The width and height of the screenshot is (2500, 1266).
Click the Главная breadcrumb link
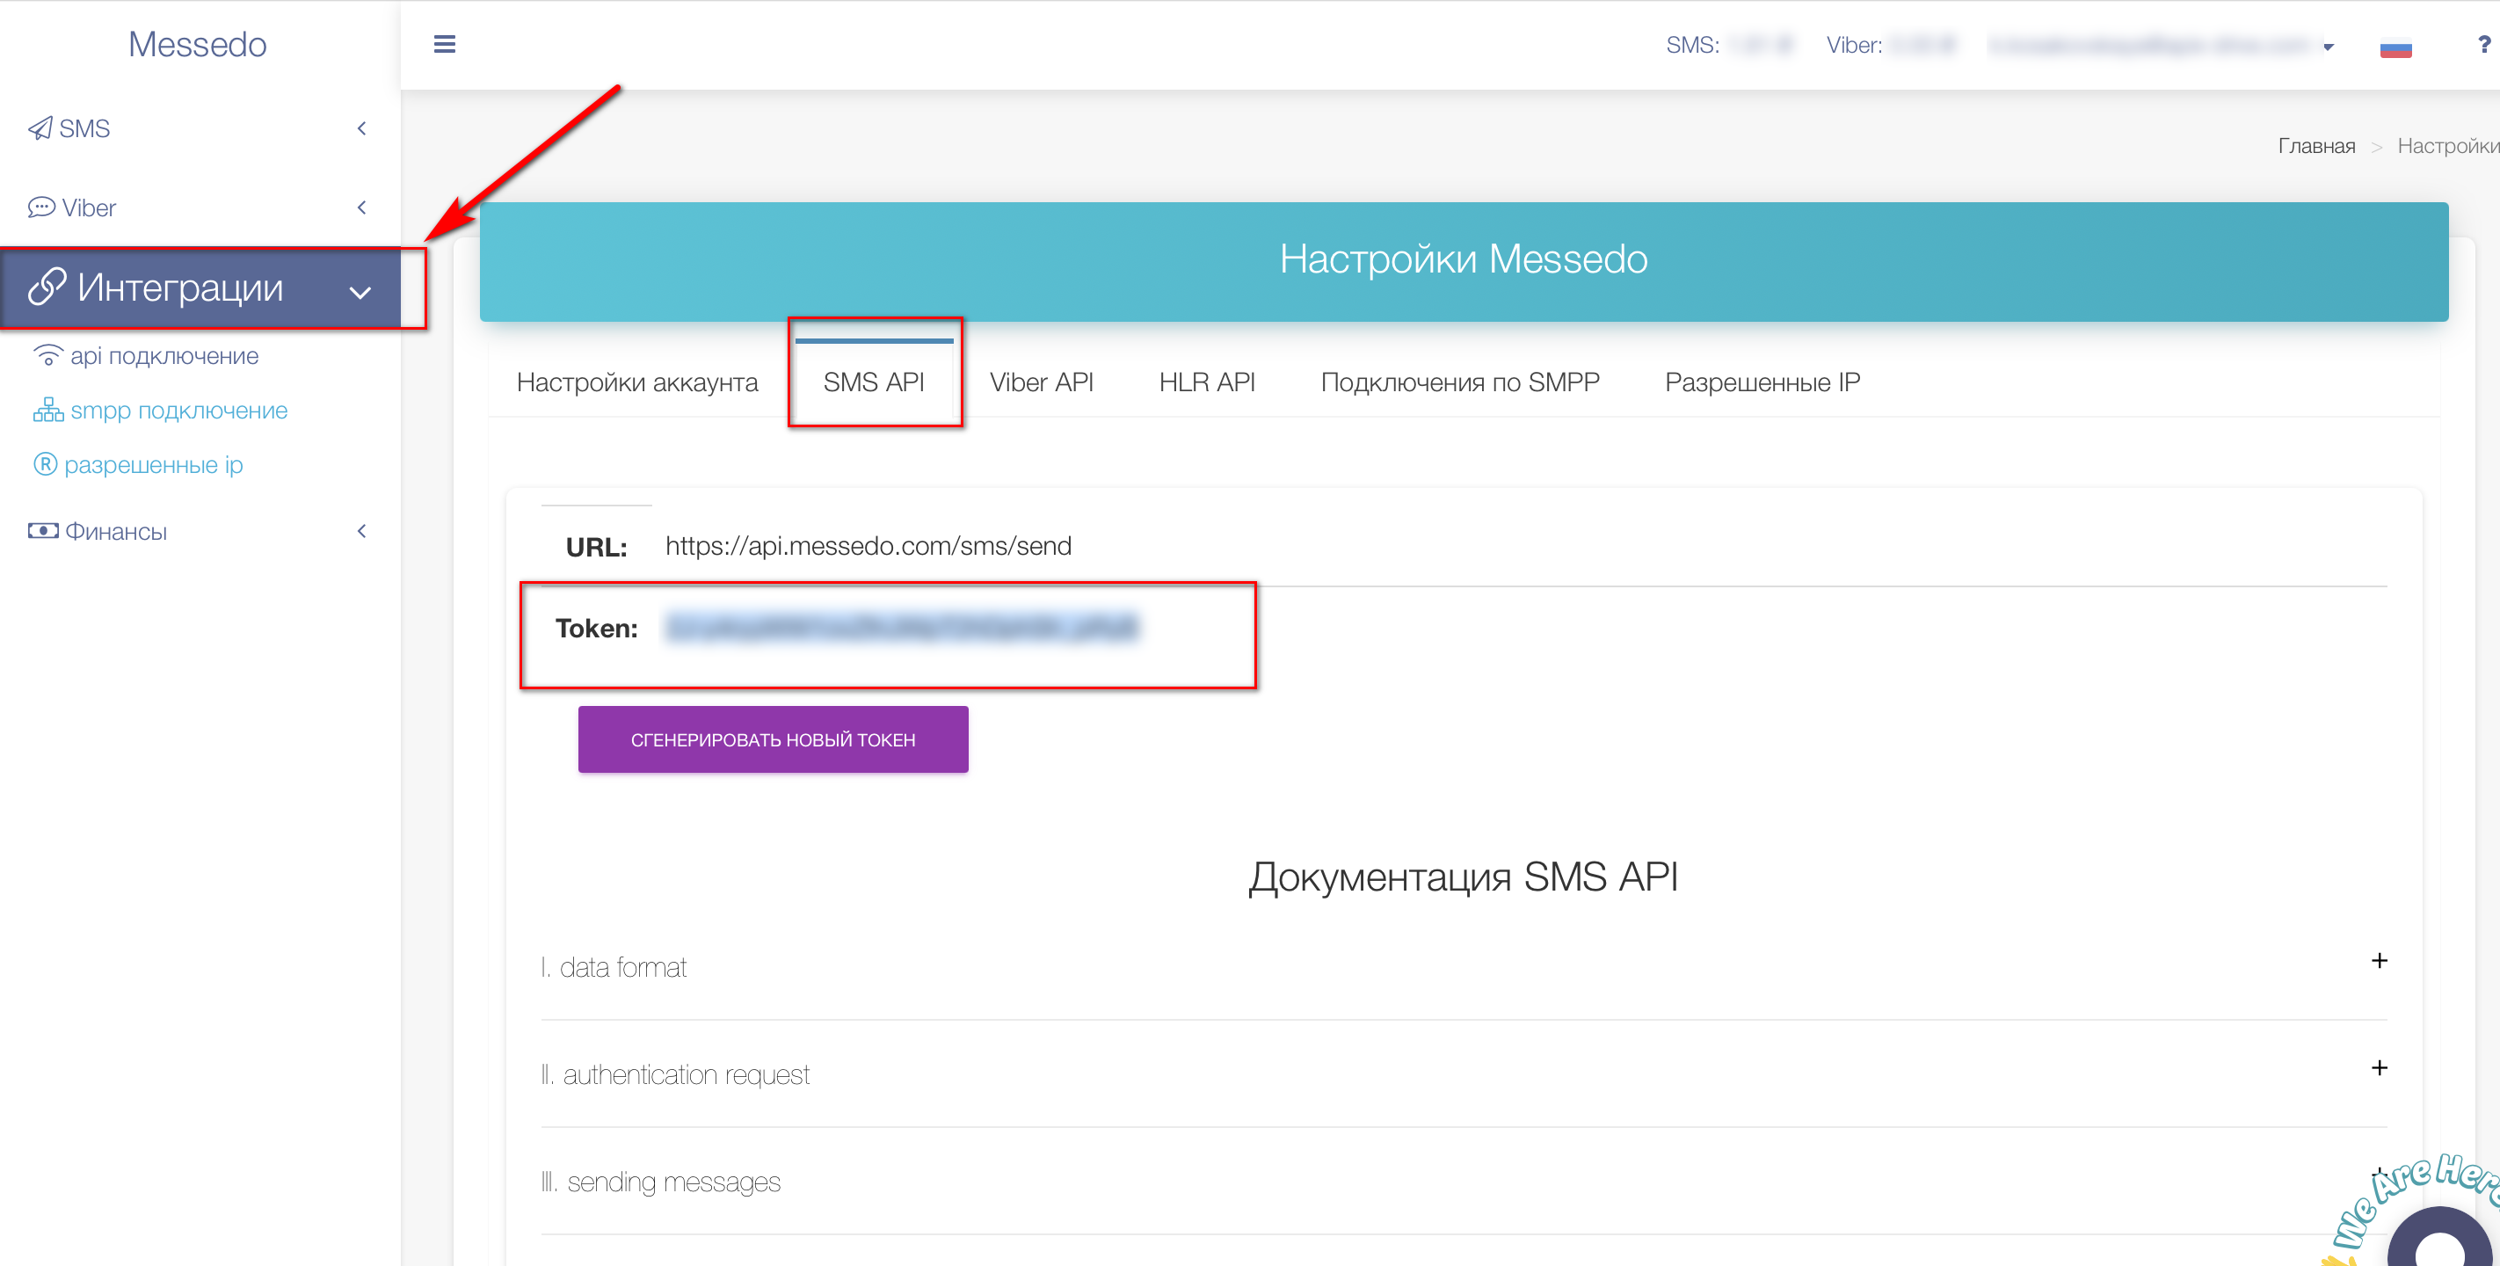coord(2315,146)
